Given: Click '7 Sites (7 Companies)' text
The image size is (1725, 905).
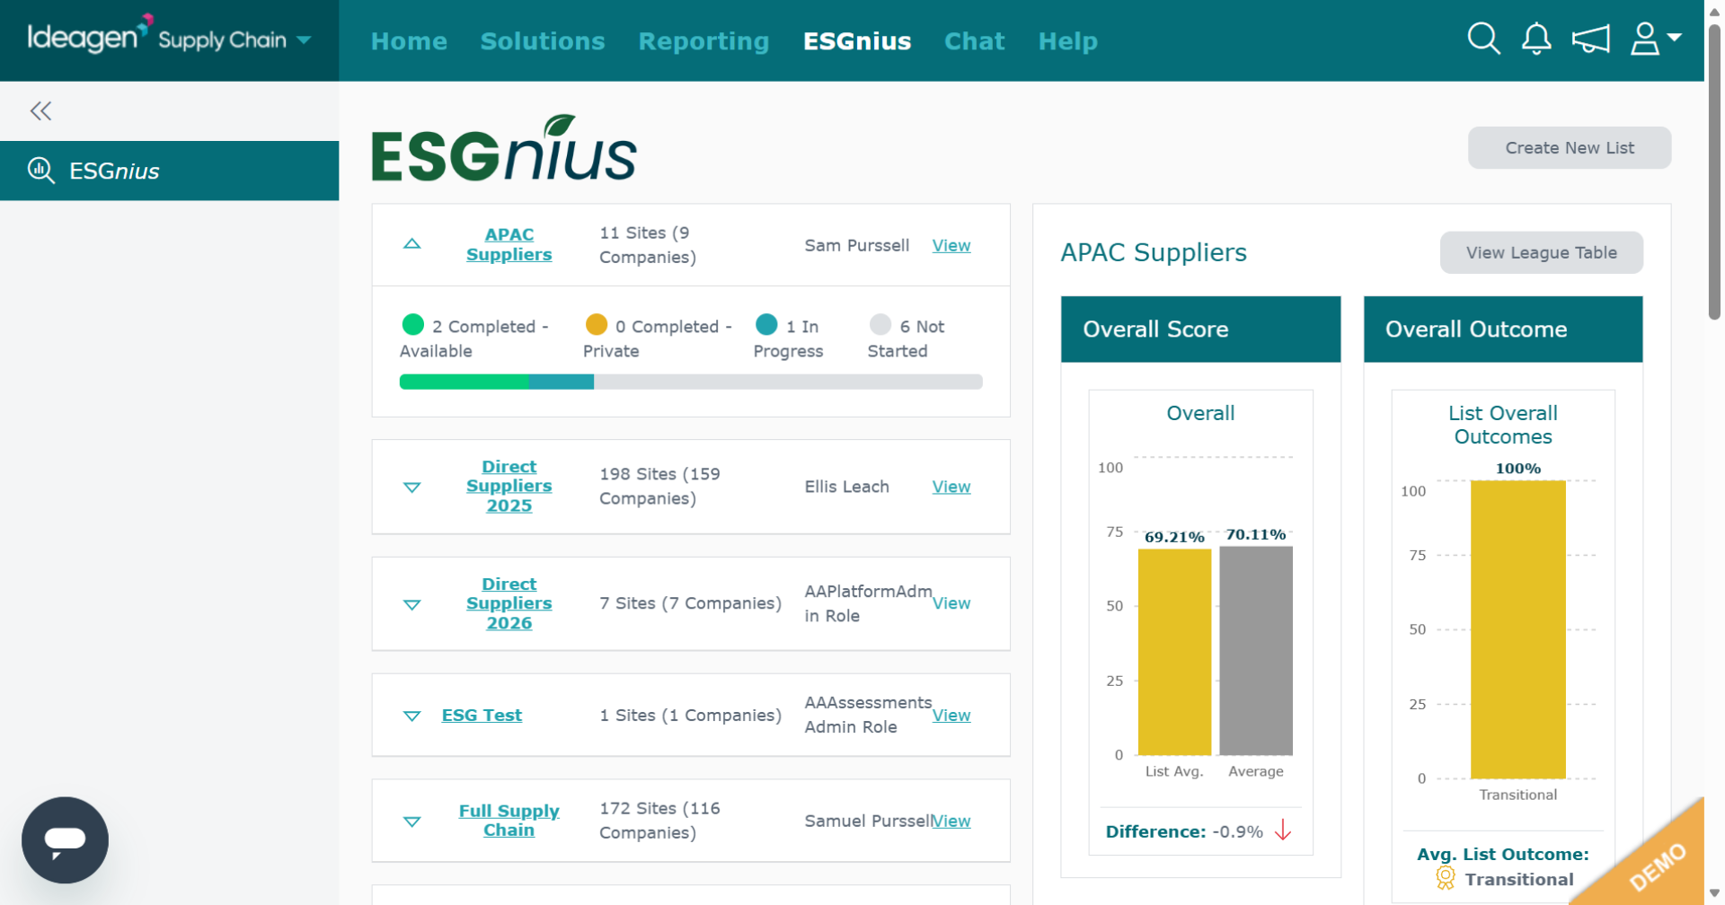Looking at the screenshot, I should 690,603.
